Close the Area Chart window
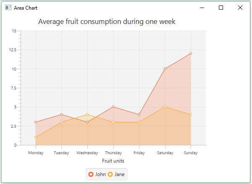The height and width of the screenshot is (184, 252). [240, 8]
